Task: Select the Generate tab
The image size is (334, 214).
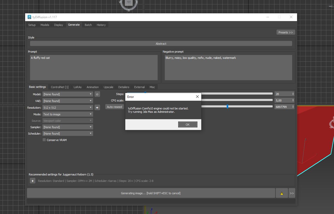Action: point(74,25)
